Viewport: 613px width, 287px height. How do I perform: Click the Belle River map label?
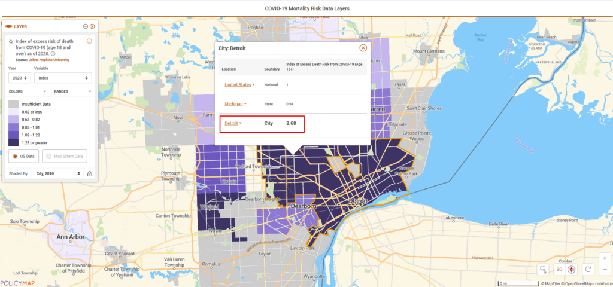(x=499, y=224)
